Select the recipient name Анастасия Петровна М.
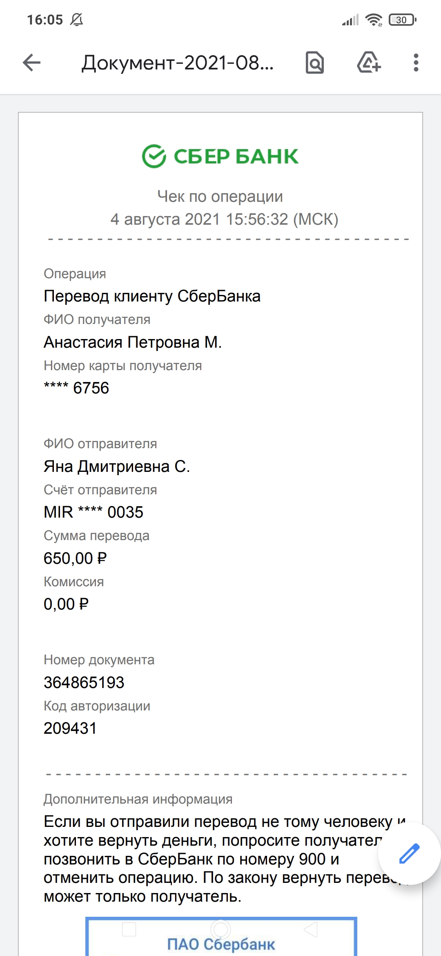The width and height of the screenshot is (441, 956). tap(133, 342)
